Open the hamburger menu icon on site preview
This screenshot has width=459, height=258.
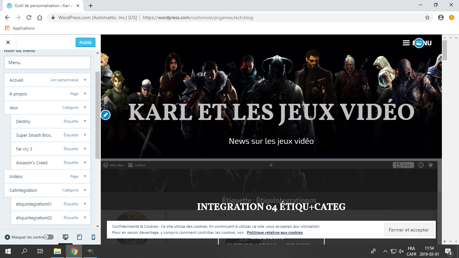406,43
